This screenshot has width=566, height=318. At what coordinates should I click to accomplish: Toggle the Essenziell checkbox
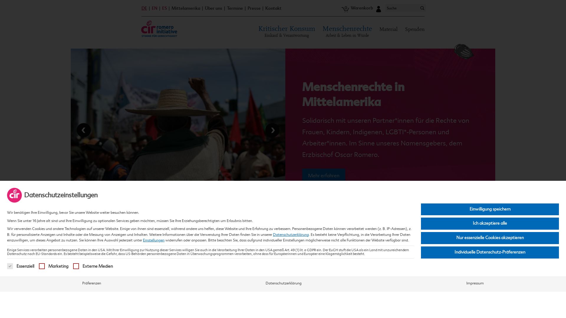click(x=10, y=266)
